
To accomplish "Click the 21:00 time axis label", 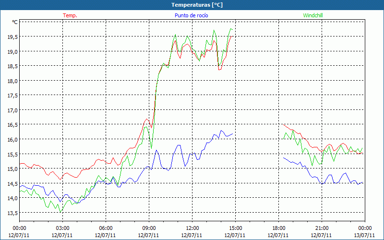I will (x=322, y=228).
